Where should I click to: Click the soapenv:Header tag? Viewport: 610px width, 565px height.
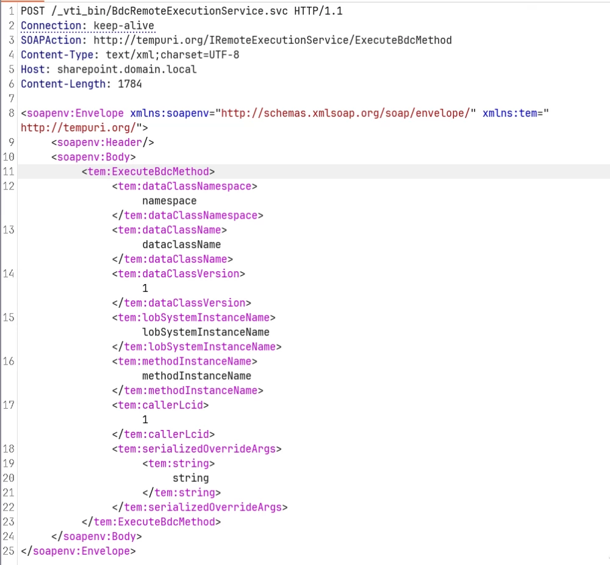pos(102,143)
